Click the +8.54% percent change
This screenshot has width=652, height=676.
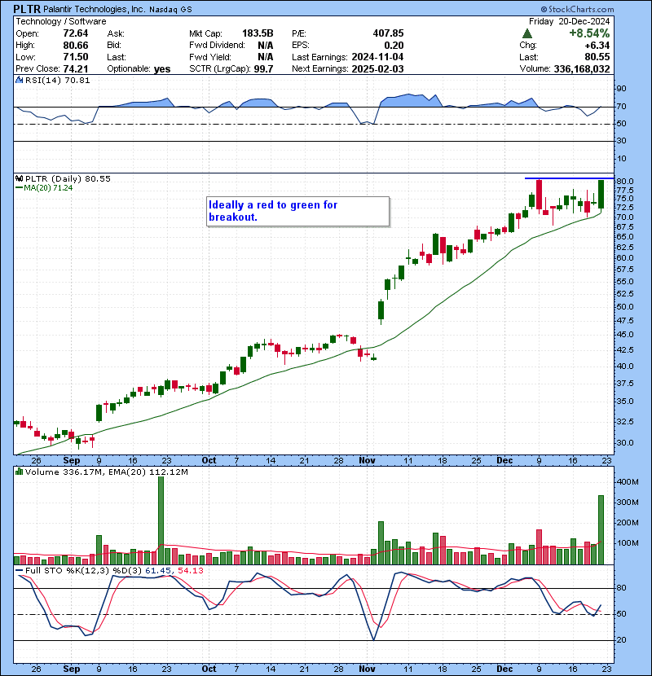coord(589,33)
